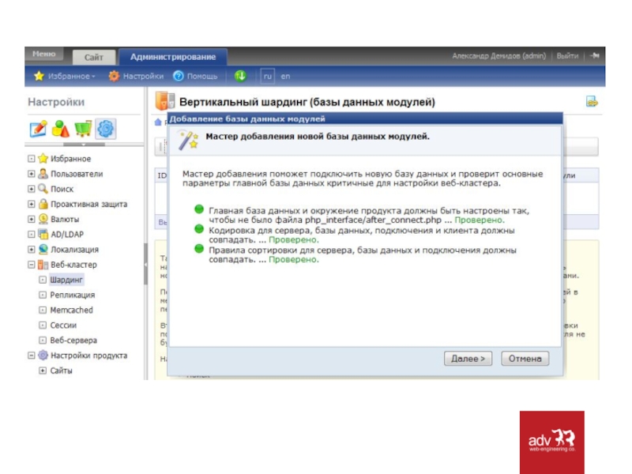The width and height of the screenshot is (632, 474).
Task: Switch language to en
Action: click(285, 76)
